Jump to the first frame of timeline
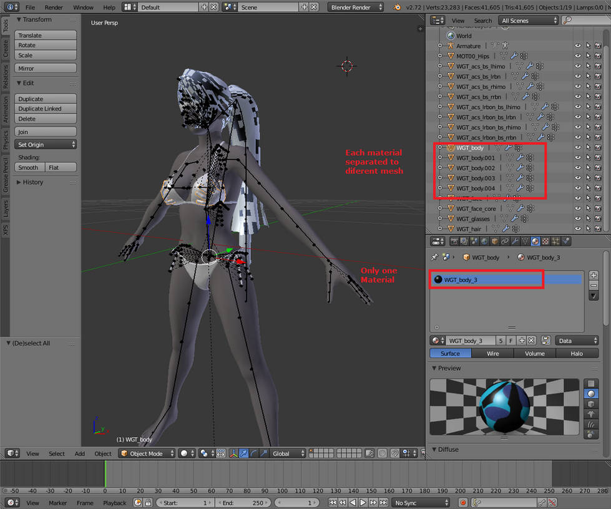The height and width of the screenshot is (509, 611). pos(333,503)
